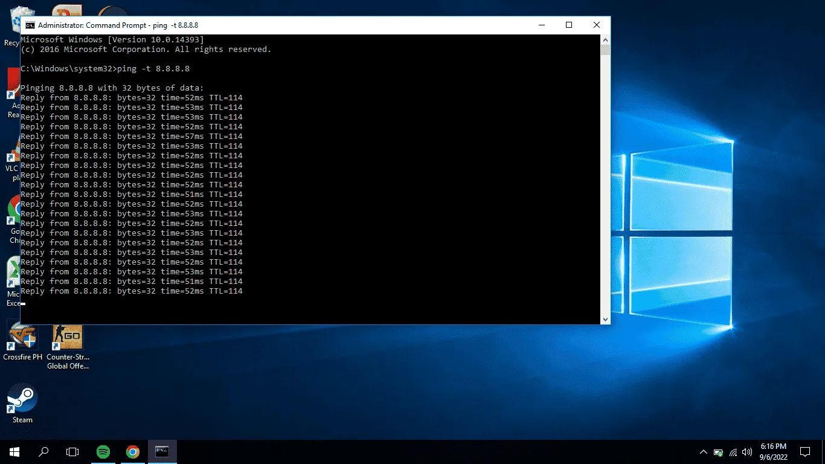Open the volume speaker tray icon
Viewport: 825px width, 464px height.
click(748, 452)
